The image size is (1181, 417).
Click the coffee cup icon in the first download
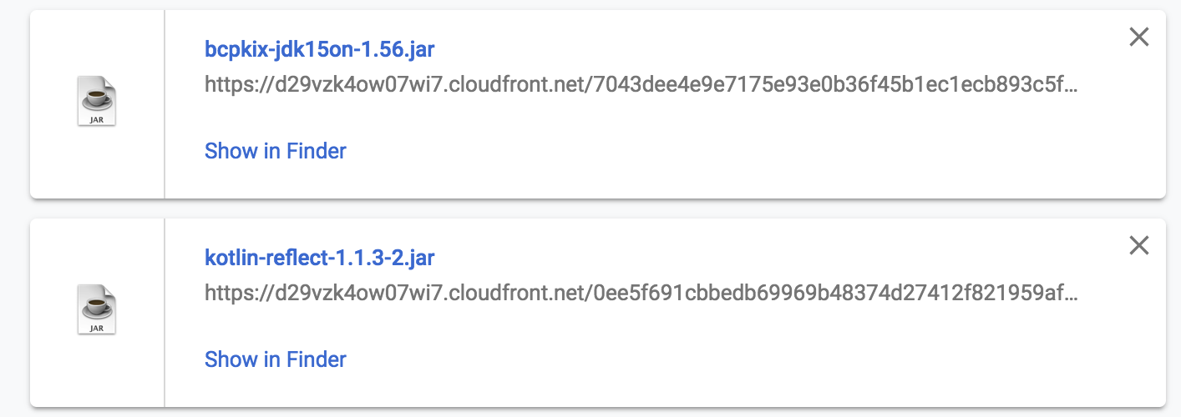[97, 98]
